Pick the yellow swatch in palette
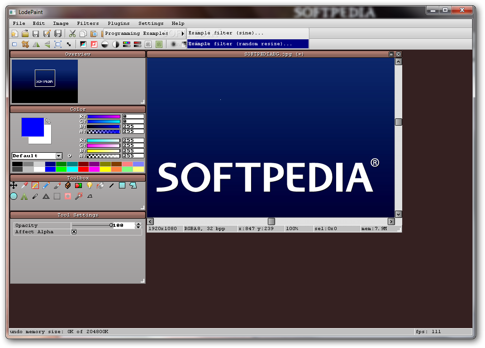The height and width of the screenshot is (348, 485). click(x=105, y=169)
